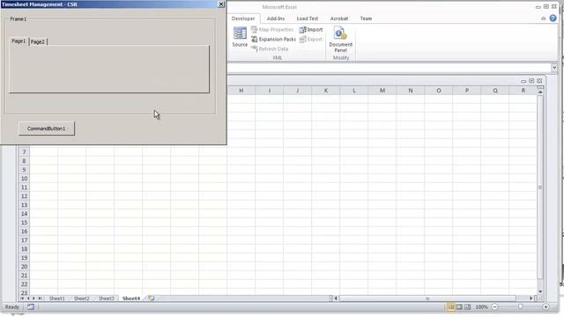This screenshot has height=317, width=564.
Task: Minimize the ribbon with the caret icon
Action: [x=543, y=18]
